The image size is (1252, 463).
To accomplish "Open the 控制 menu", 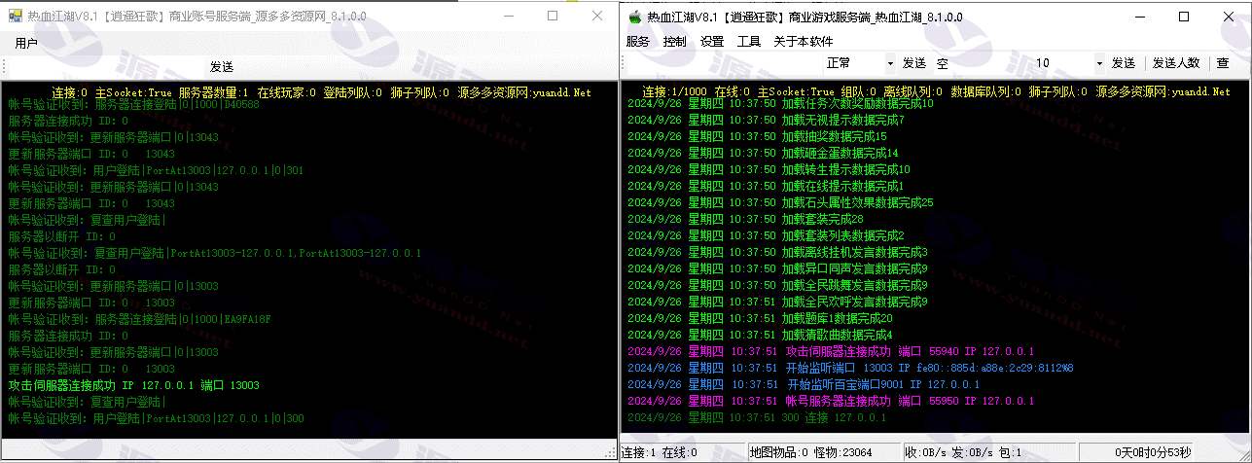I will (675, 42).
